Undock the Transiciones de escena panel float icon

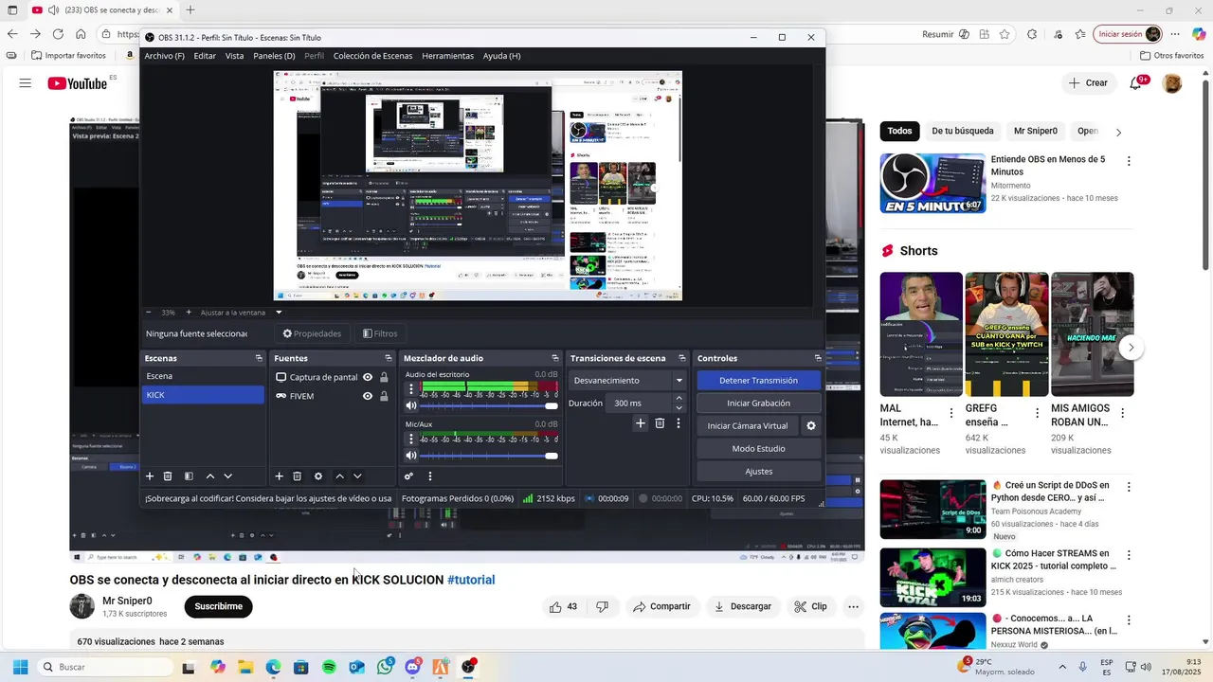[x=681, y=358]
